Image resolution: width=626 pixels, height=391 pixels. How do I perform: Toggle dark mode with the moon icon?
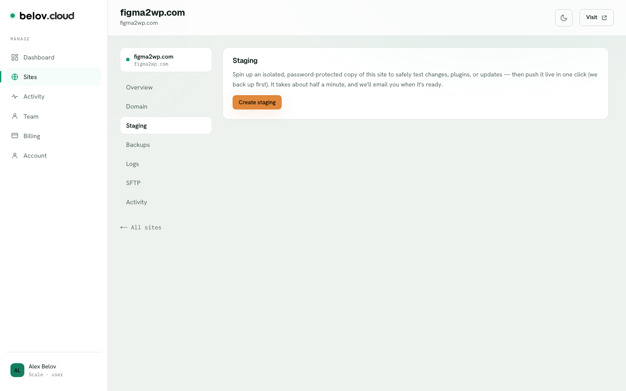pos(564,18)
